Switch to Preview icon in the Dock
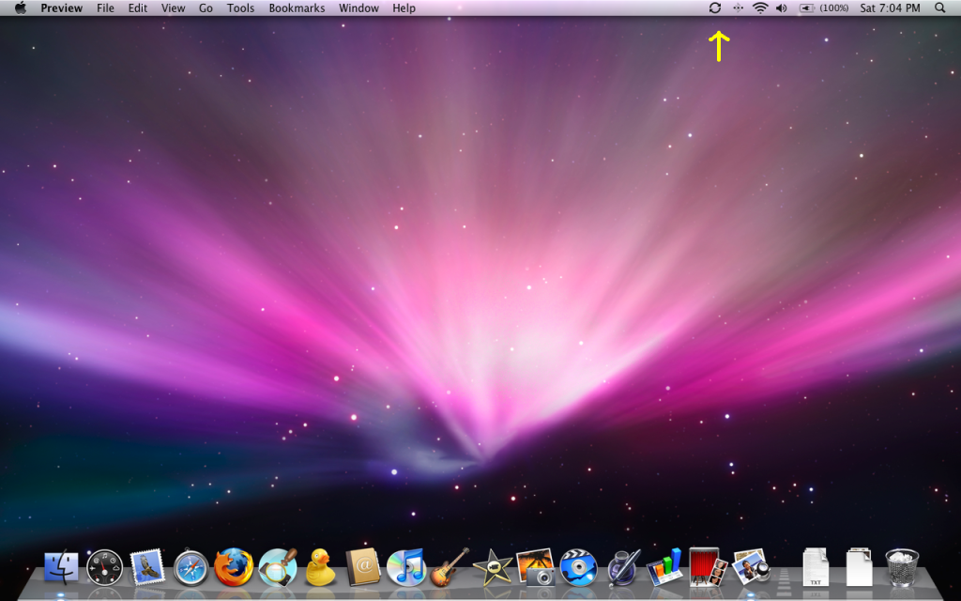Viewport: 961px width, 601px height. pos(751,567)
